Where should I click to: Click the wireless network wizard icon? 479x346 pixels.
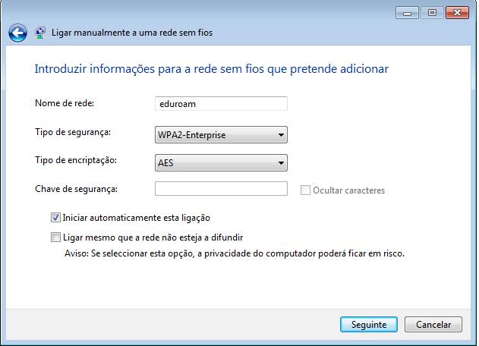(40, 33)
